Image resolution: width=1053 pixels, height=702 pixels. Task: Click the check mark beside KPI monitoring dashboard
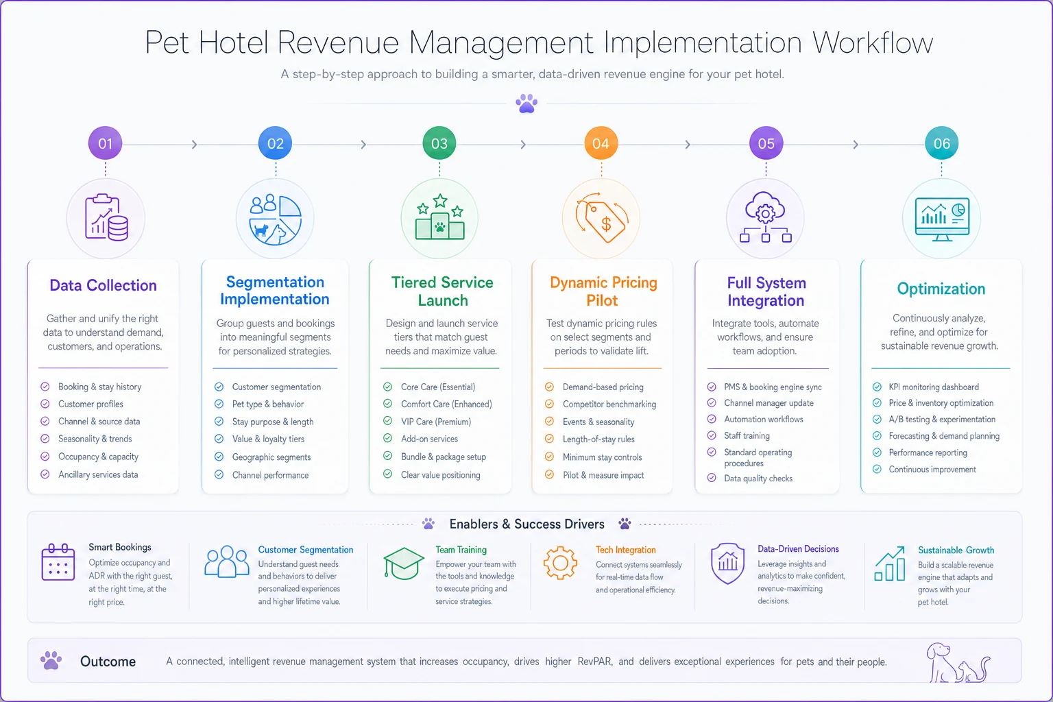(x=877, y=387)
